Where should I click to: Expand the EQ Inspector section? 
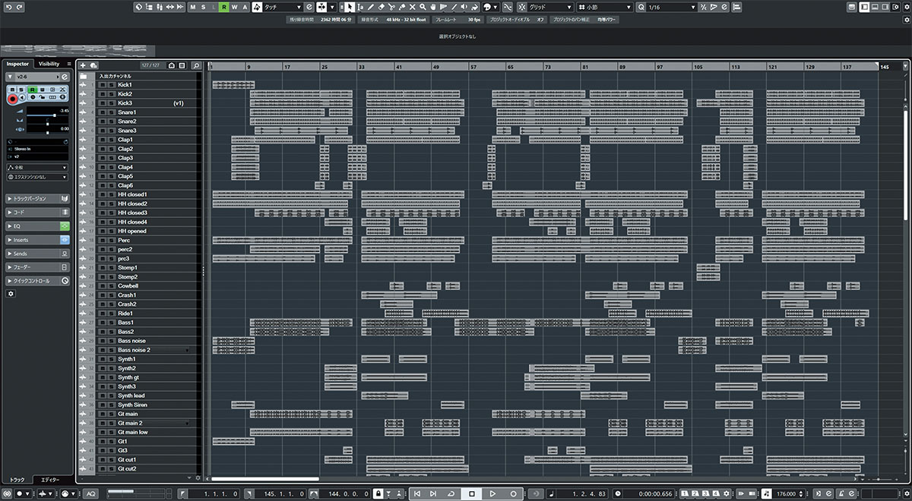click(x=37, y=226)
